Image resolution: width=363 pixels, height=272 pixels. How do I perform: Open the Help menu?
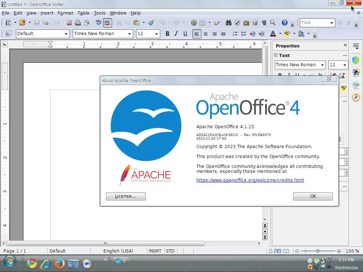pyautogui.click(x=135, y=13)
